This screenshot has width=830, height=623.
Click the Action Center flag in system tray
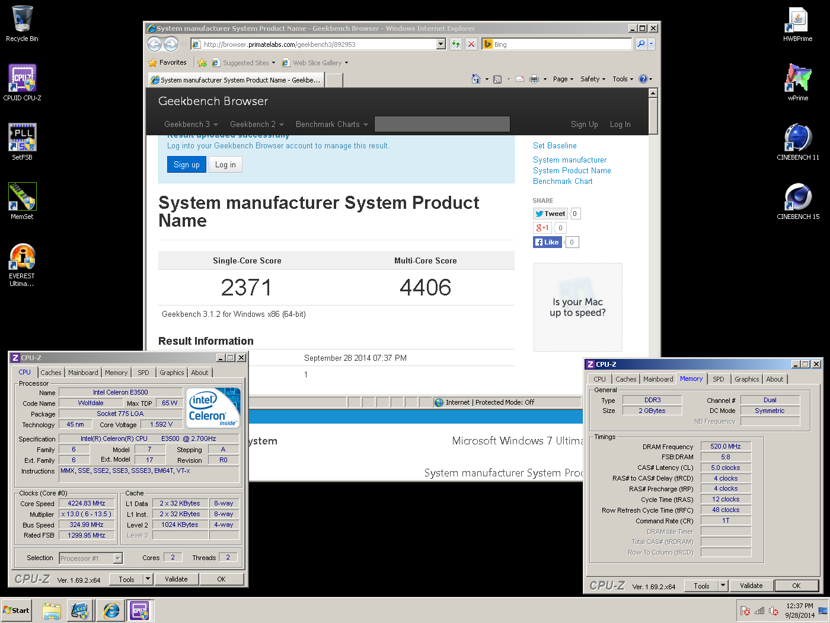tap(746, 611)
